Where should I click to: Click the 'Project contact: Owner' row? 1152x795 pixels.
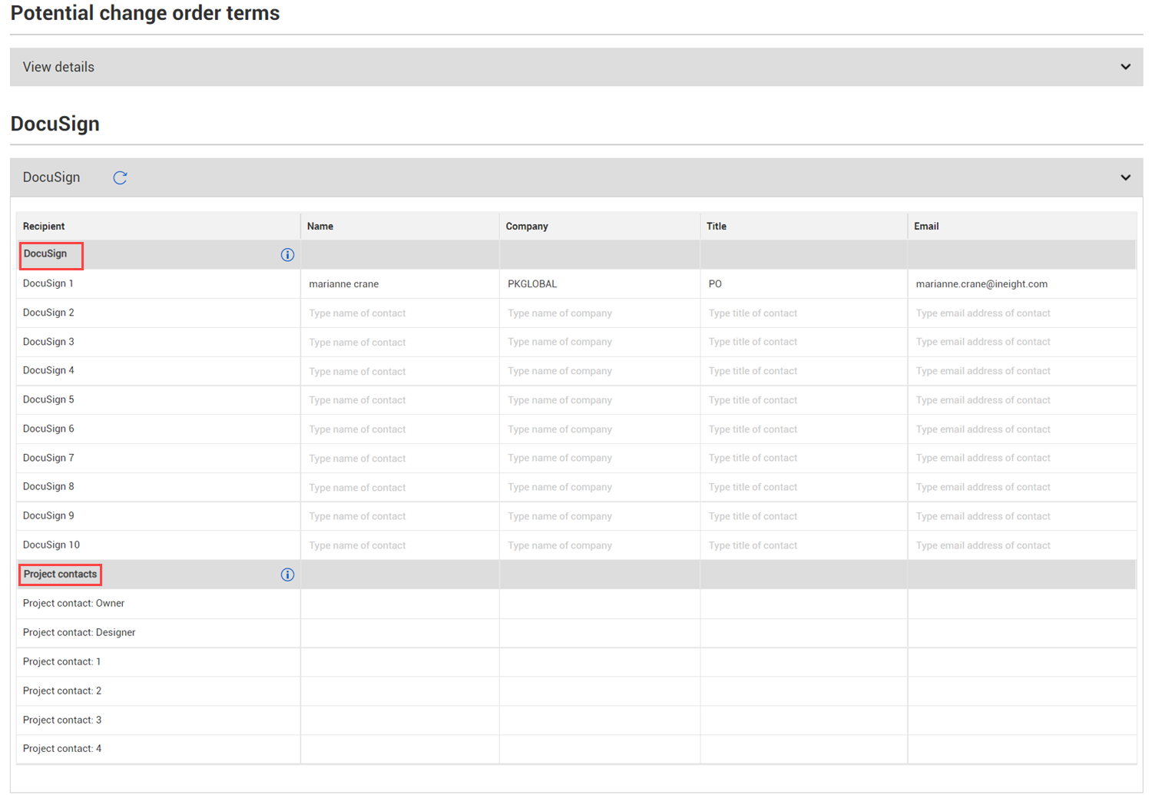click(x=576, y=604)
